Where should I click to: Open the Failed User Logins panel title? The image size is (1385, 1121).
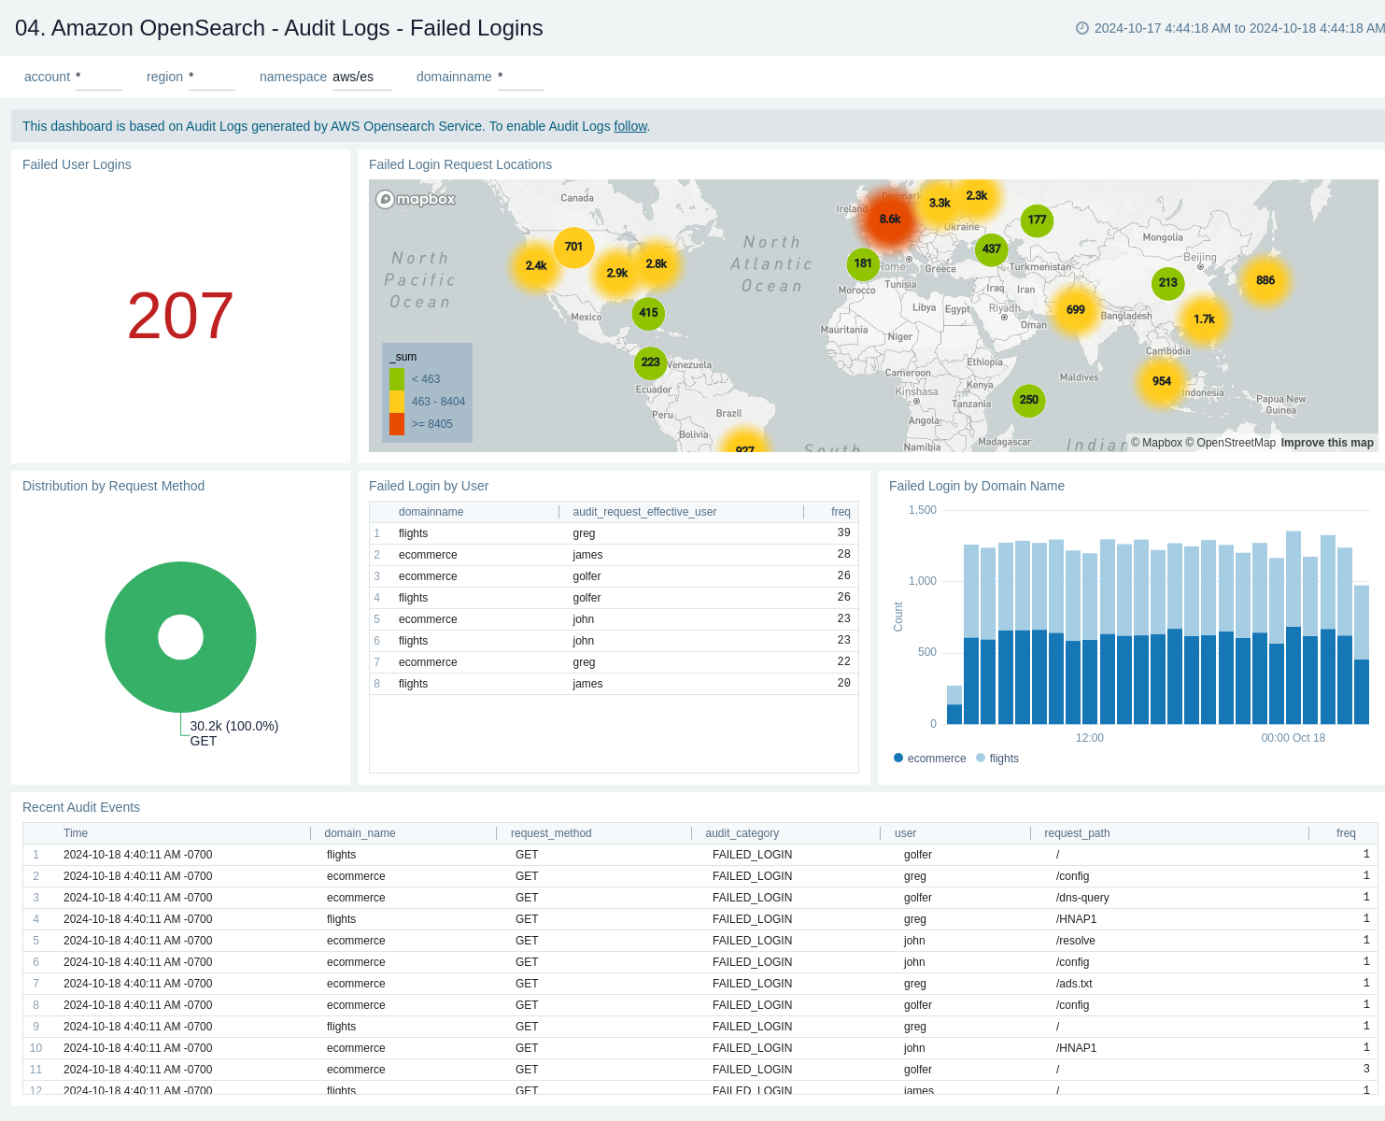[77, 164]
